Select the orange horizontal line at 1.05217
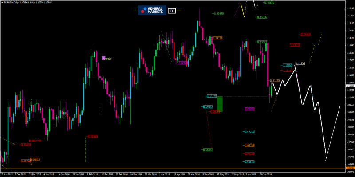Screen dimensions: 355x177 tap(173, 168)
